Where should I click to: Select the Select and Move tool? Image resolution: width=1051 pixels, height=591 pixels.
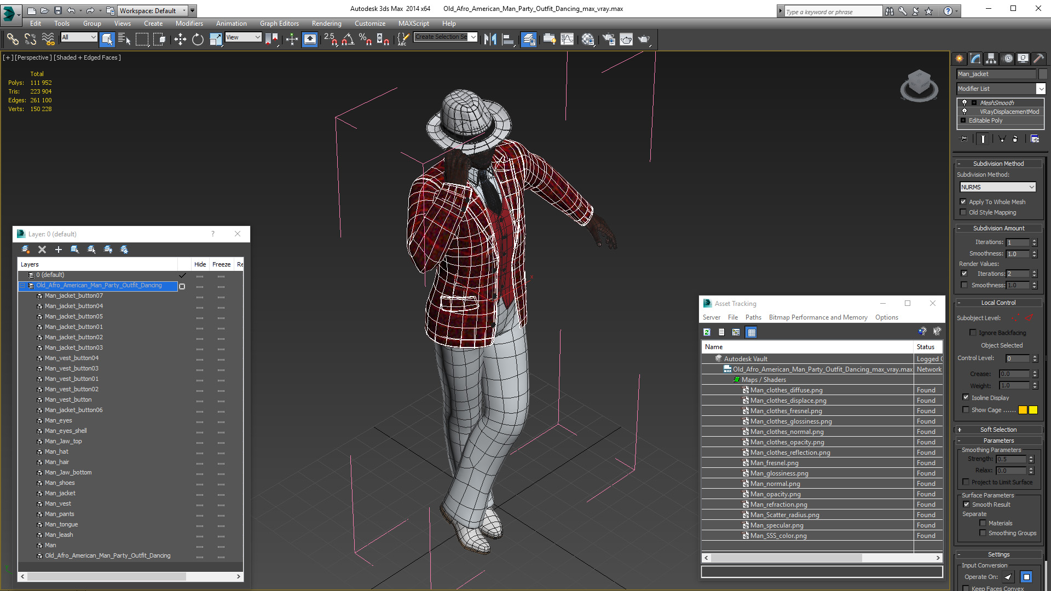180,39
